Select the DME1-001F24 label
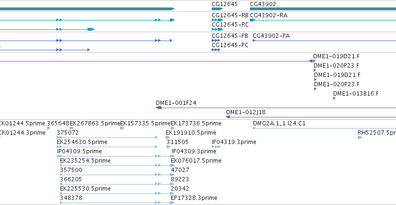The height and width of the screenshot is (205, 396). (176, 103)
